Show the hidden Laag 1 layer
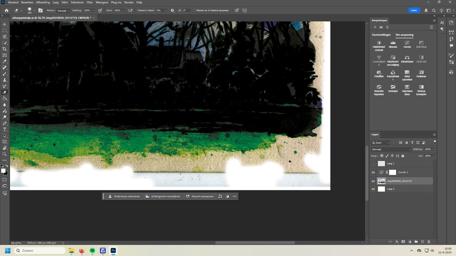The width and height of the screenshot is (456, 256). [x=373, y=163]
